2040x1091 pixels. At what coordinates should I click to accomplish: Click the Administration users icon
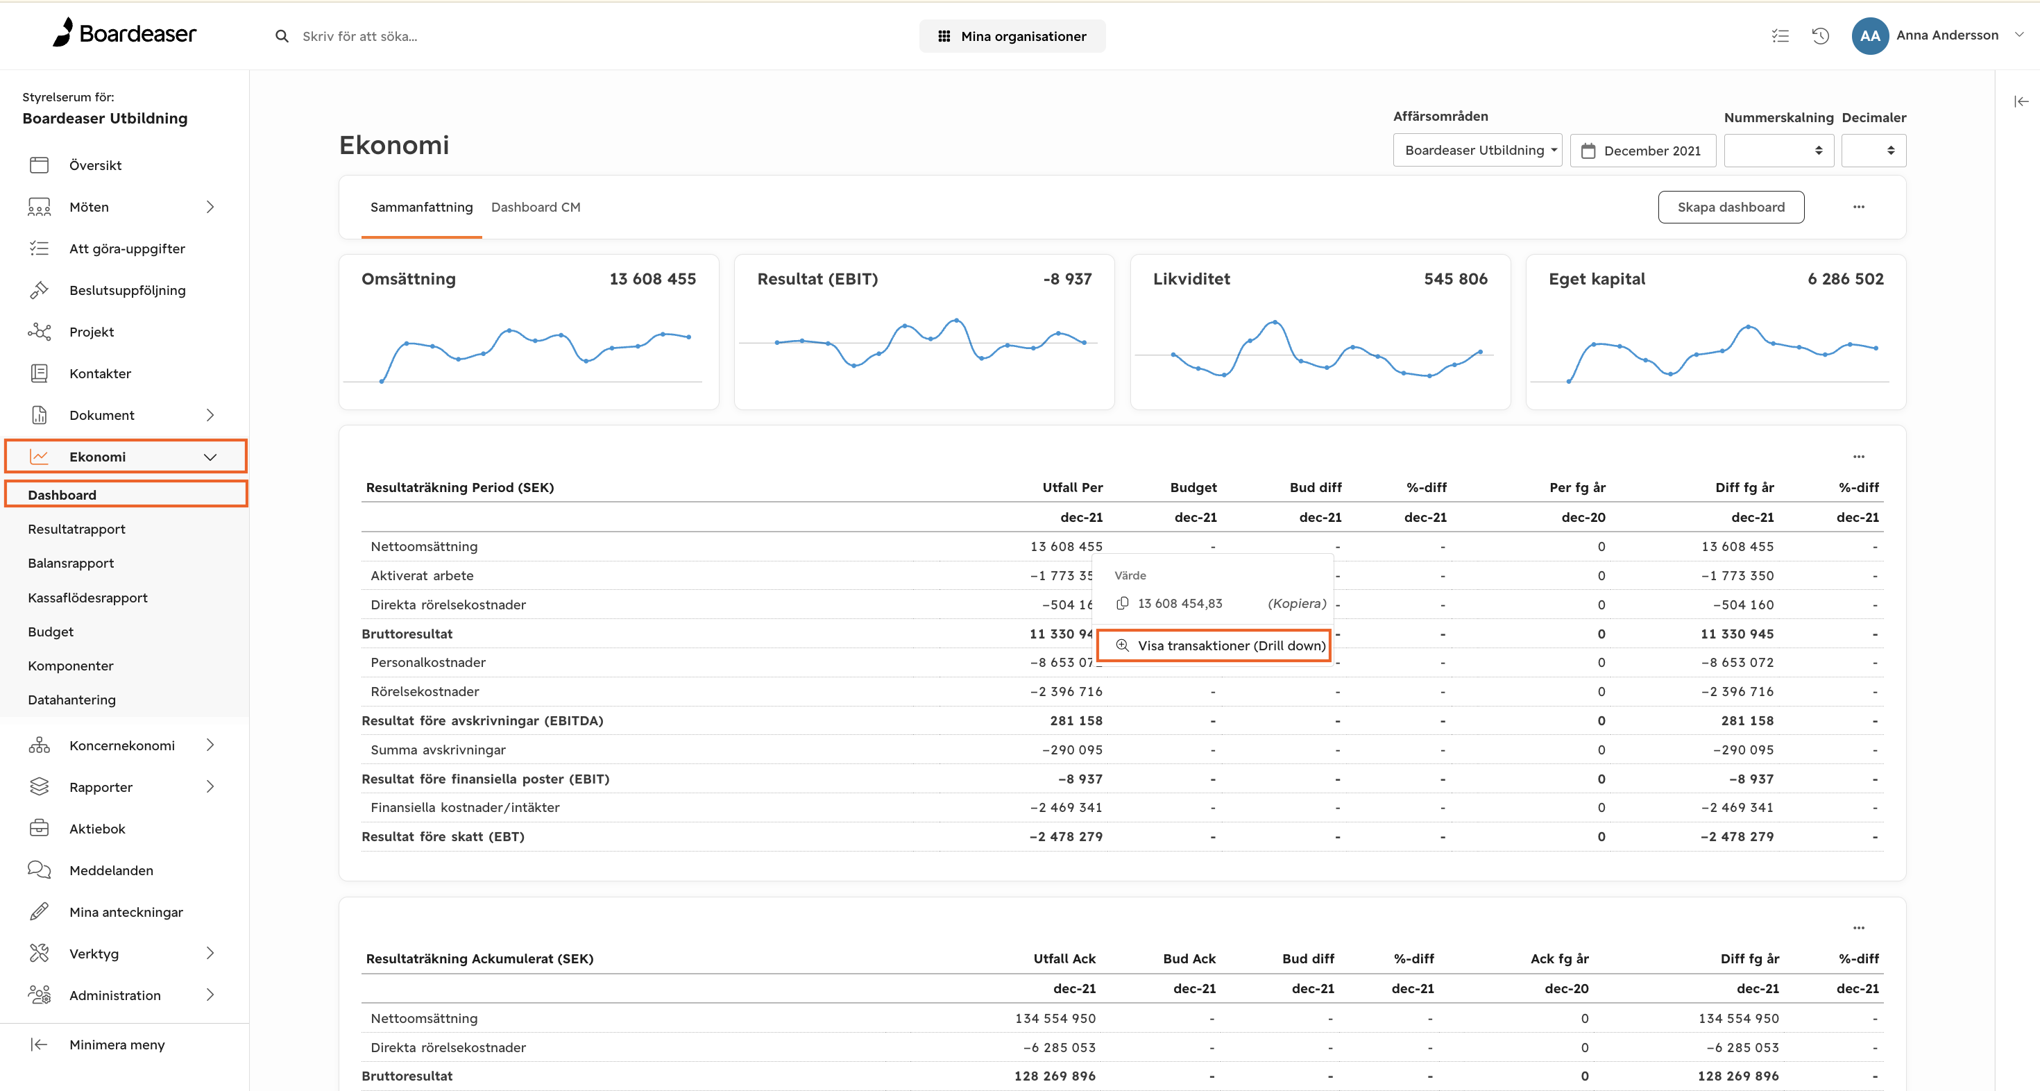pyautogui.click(x=39, y=995)
